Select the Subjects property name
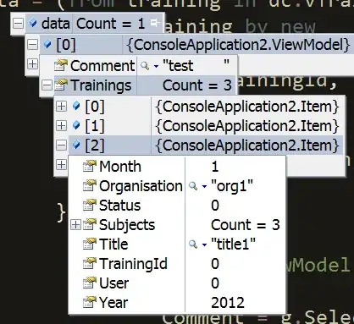354x324 pixels. 127,225
